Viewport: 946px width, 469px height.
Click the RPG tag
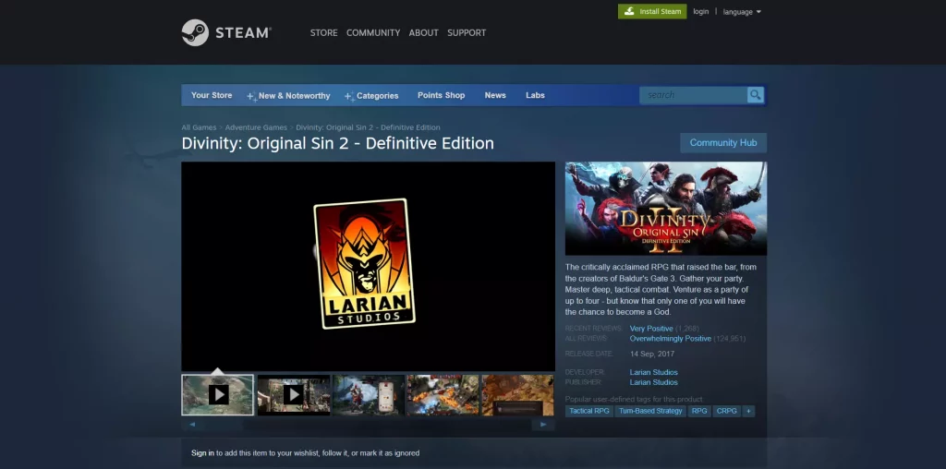(x=699, y=411)
